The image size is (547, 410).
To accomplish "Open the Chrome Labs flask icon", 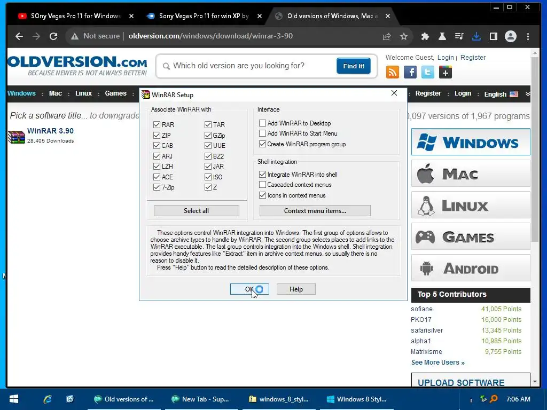I will click(442, 36).
